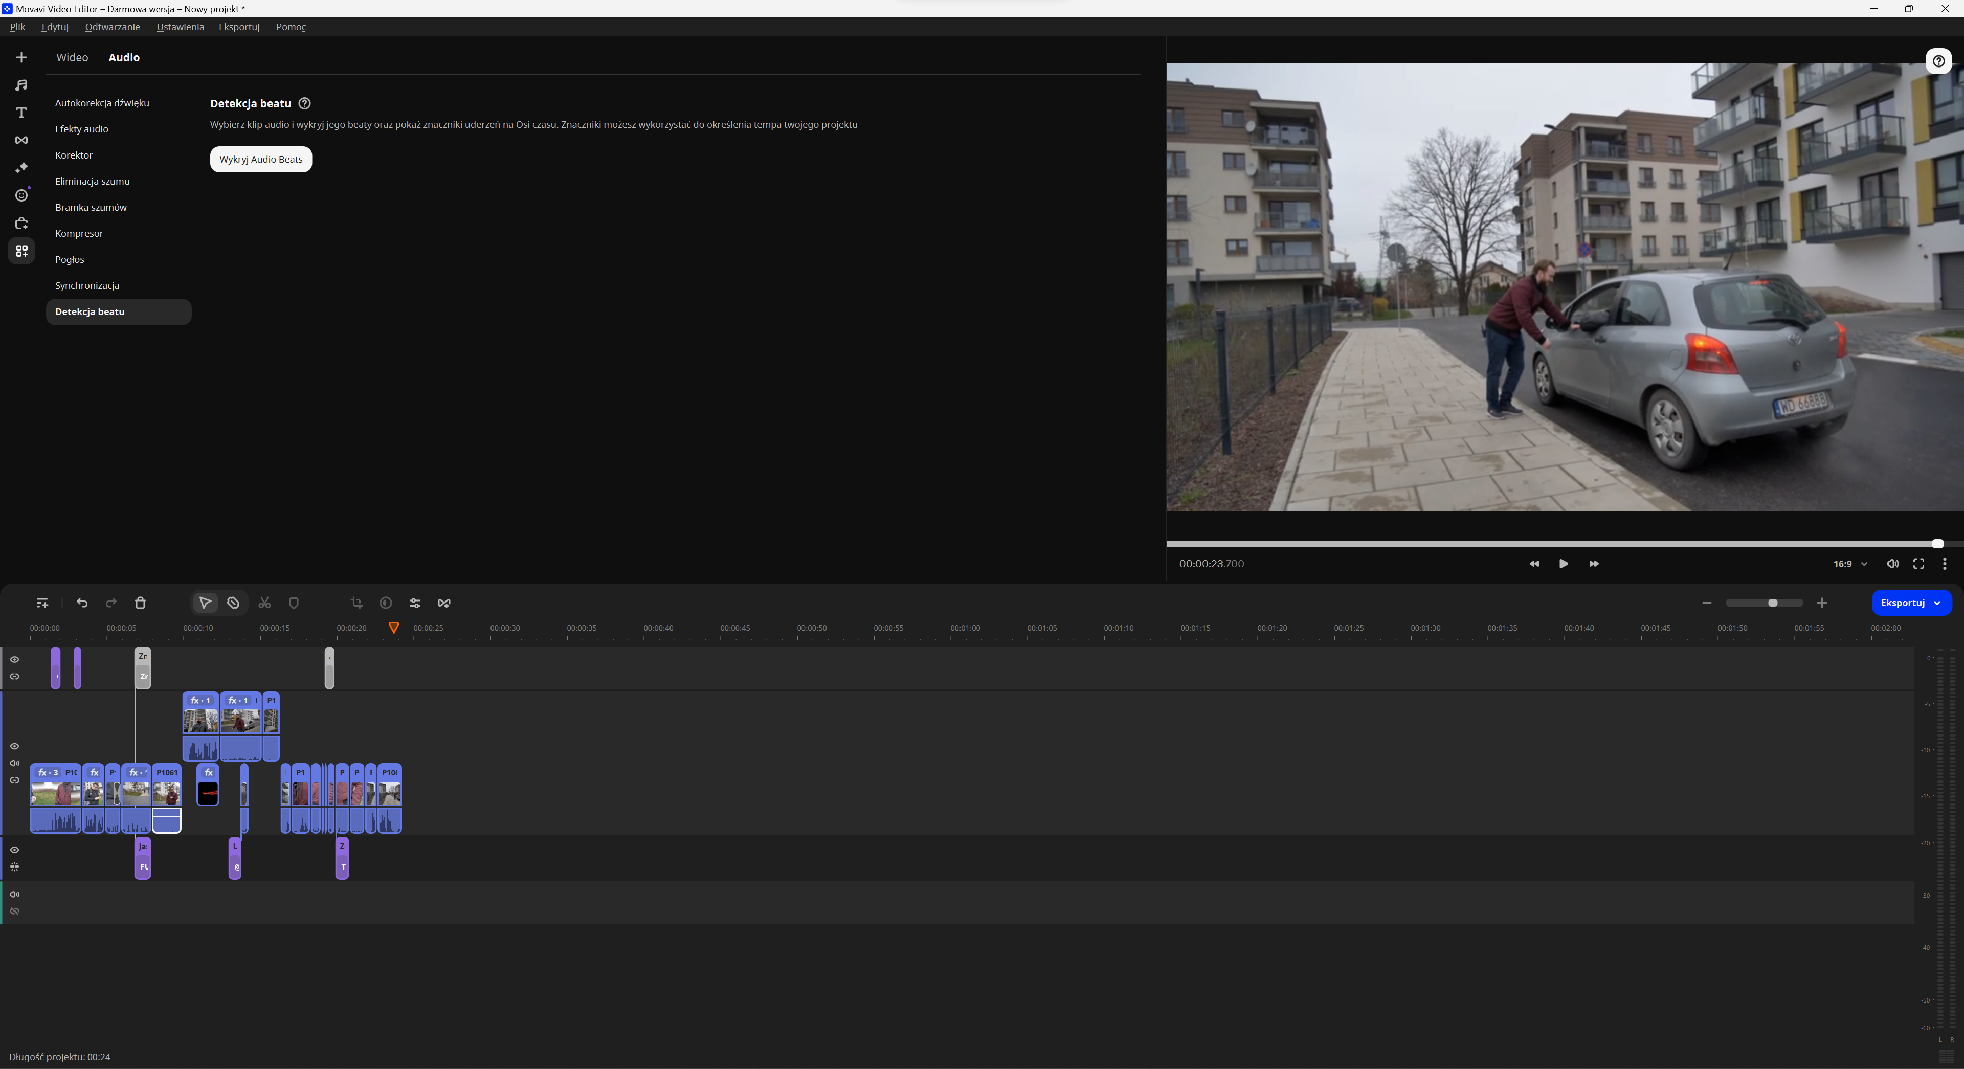Open the transitions icon in left sidebar
Image resolution: width=1964 pixels, height=1069 pixels.
(21, 140)
